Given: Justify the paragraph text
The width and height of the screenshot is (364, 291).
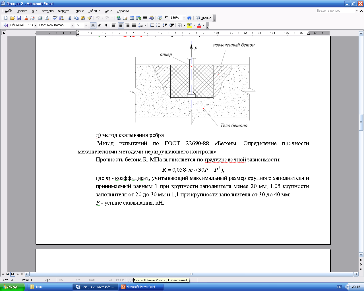Looking at the screenshot, I should tap(134, 25).
